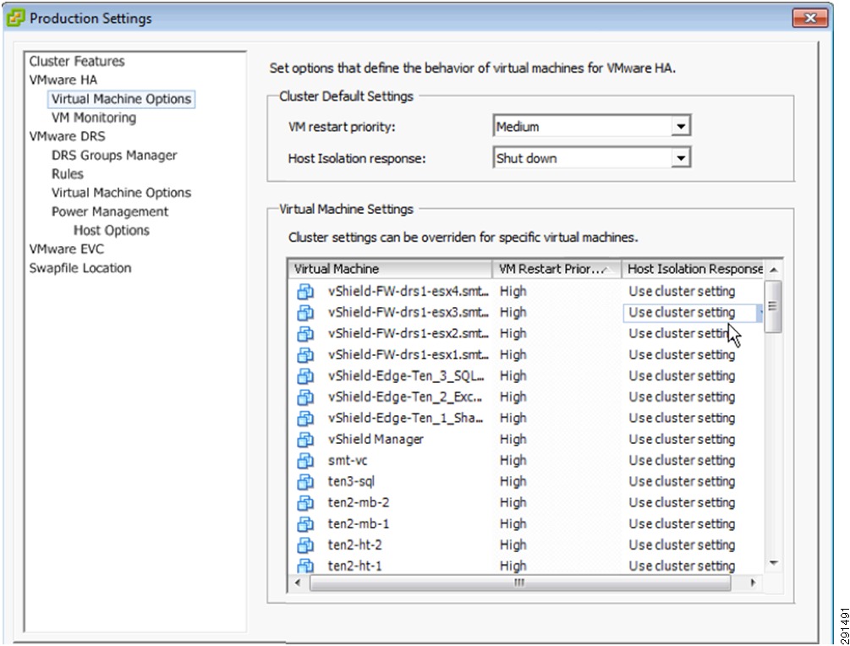Click the VM icon for vShield-Edge-Ten_2_Exc
The width and height of the screenshot is (850, 646).
point(305,397)
